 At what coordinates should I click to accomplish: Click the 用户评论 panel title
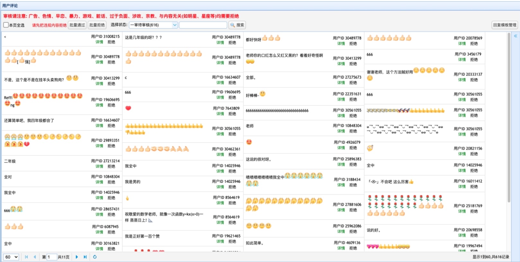pos(10,6)
